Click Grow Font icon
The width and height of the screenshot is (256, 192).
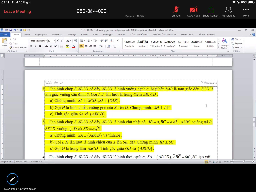58,41
